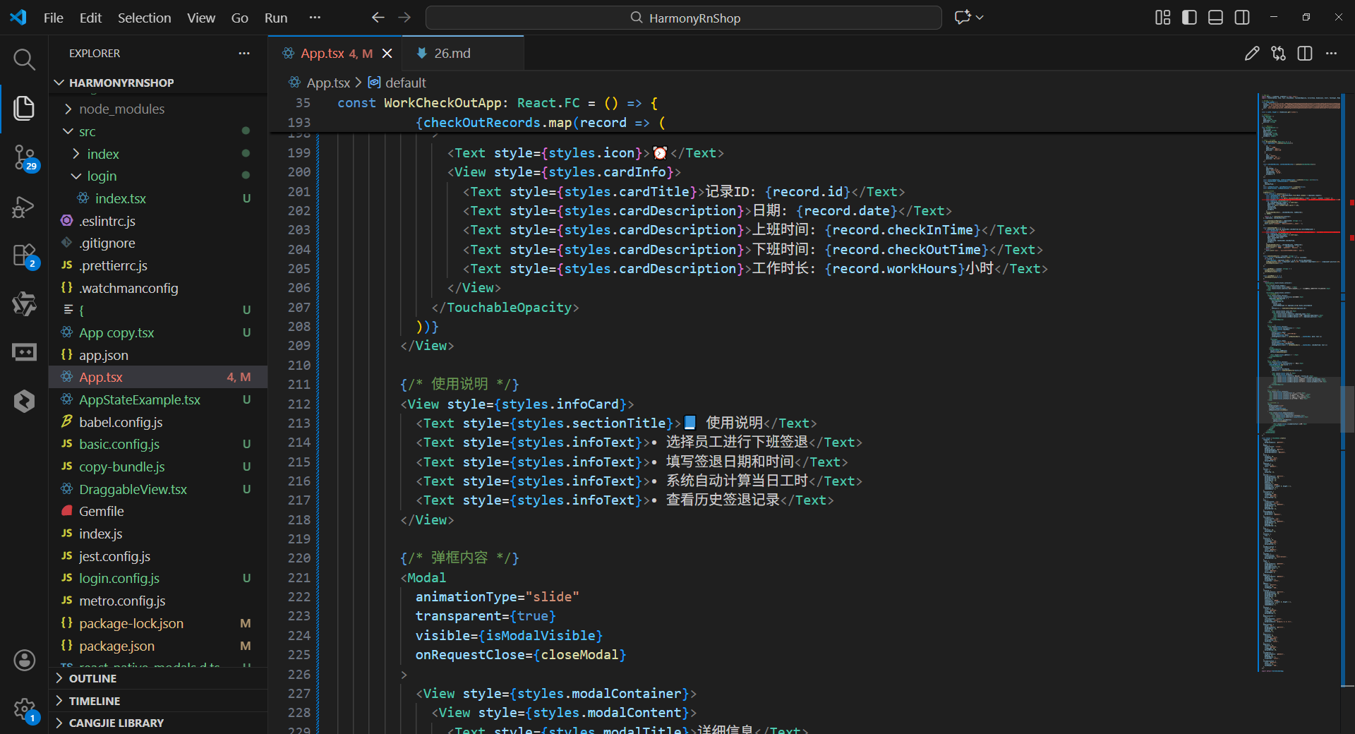
Task: Click the editor pencil edit icon
Action: (x=1252, y=54)
